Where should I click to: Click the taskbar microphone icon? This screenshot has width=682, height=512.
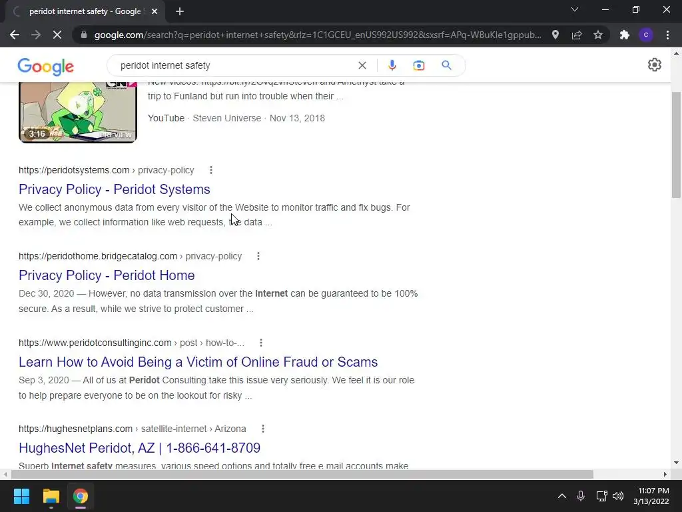581,496
